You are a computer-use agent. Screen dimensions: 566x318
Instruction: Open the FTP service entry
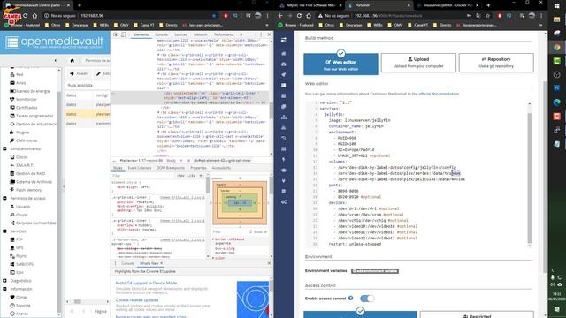(x=19, y=239)
